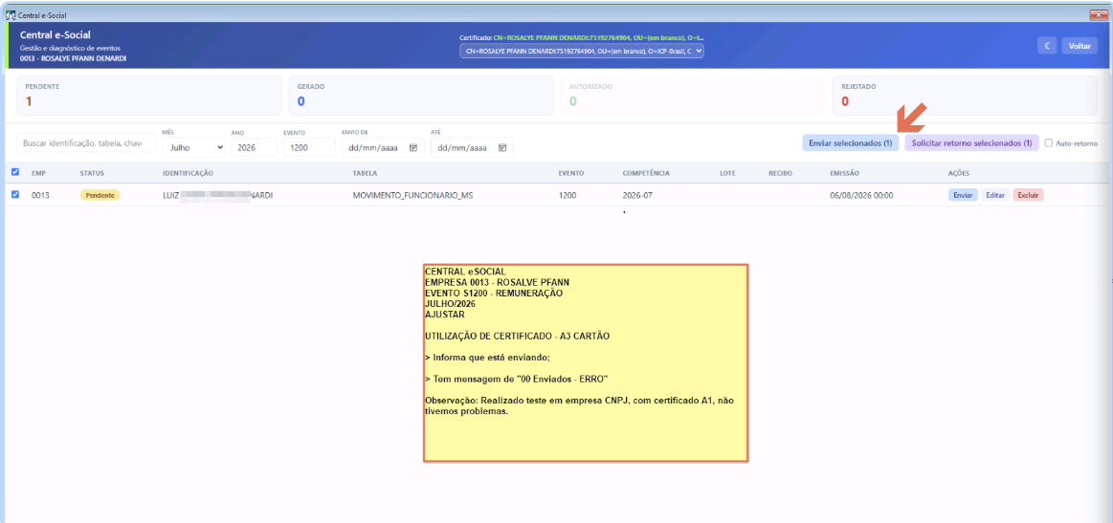Click Enviar selecionados (1) button
This screenshot has width=1113, height=523.
coord(851,142)
